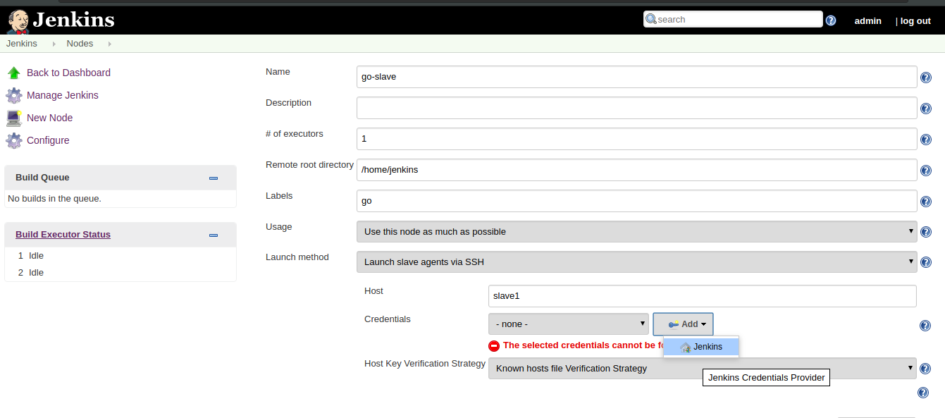Click the Jenkins butler logo
945x418 pixels.
tap(18, 21)
